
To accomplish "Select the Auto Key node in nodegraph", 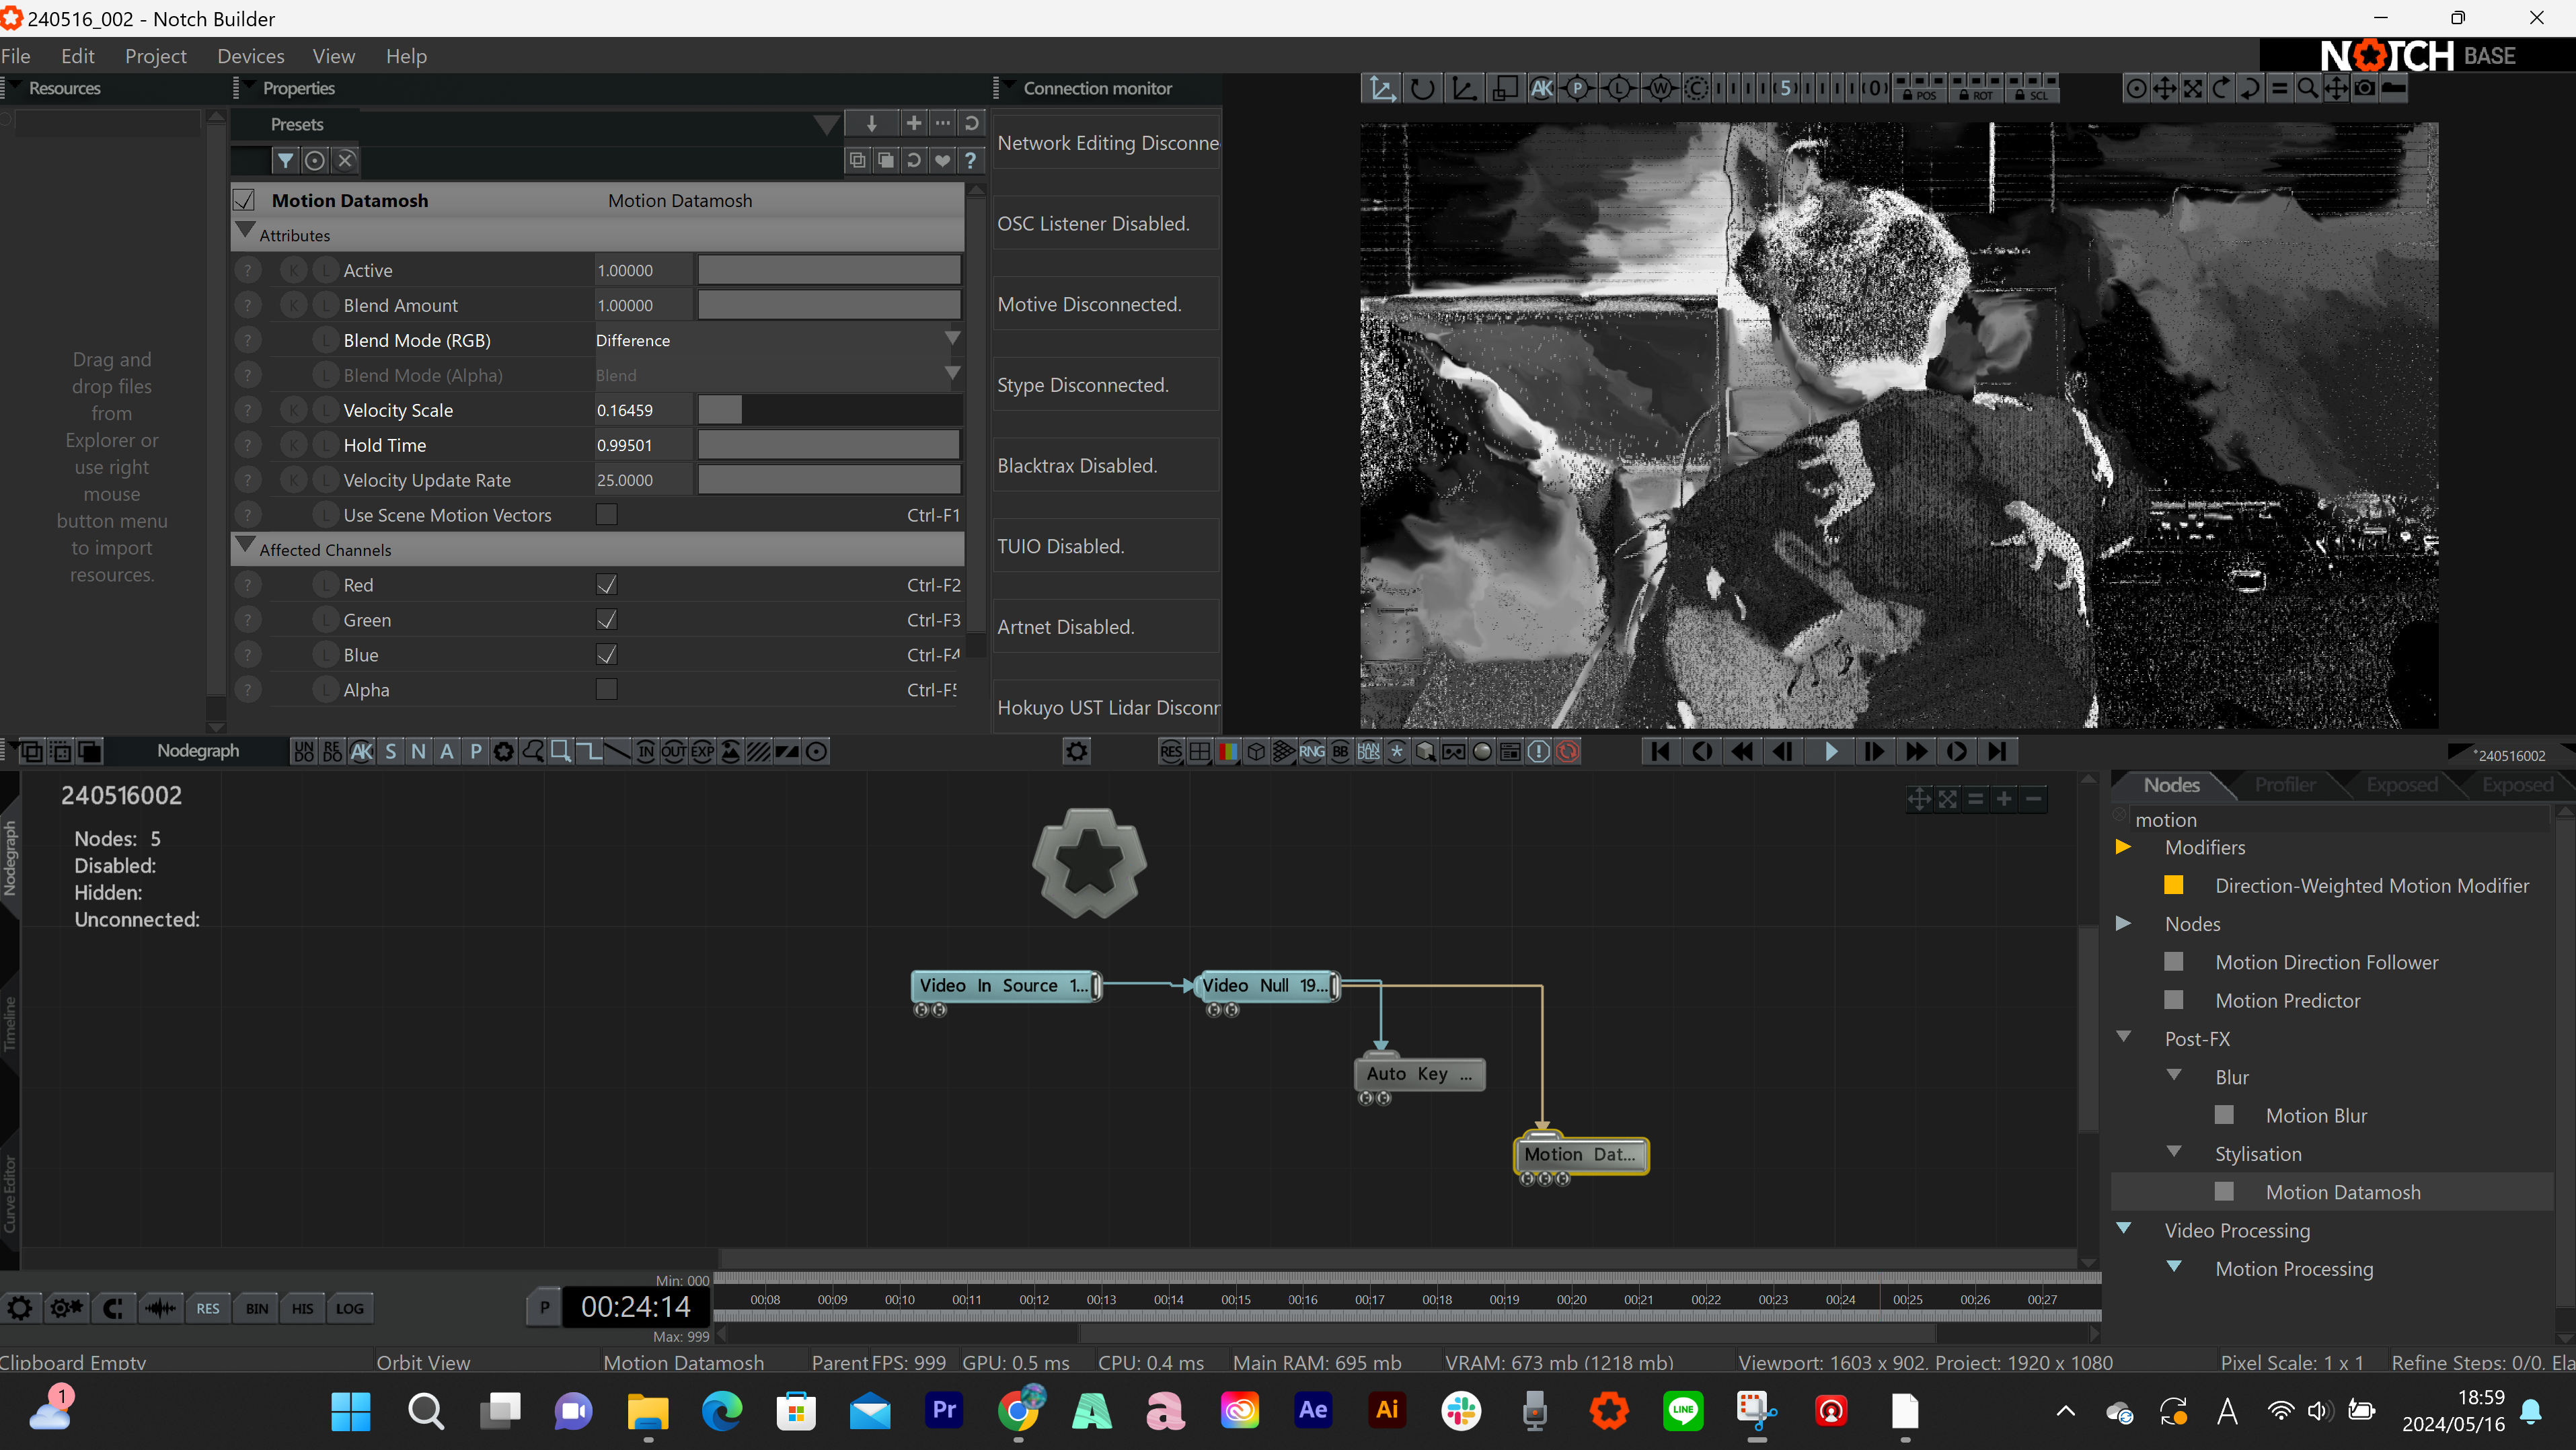I will 1418,1074.
